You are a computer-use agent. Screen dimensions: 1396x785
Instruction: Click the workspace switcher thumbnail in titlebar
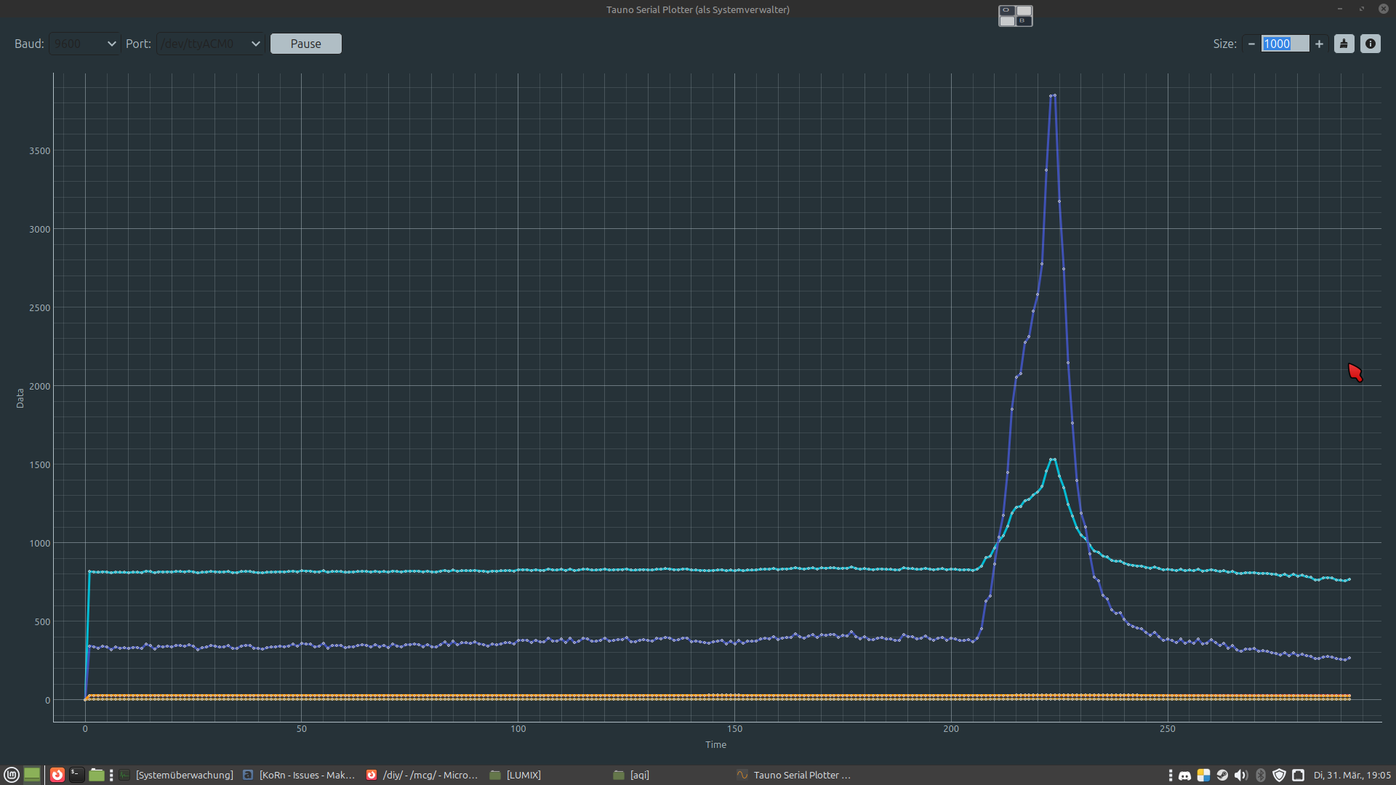click(x=1015, y=15)
